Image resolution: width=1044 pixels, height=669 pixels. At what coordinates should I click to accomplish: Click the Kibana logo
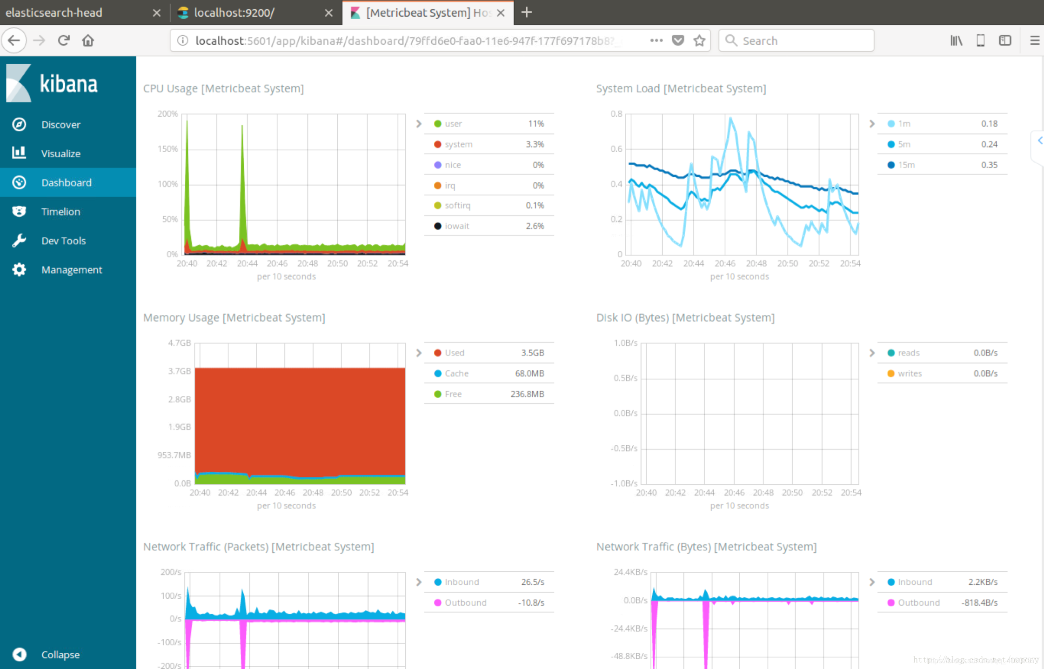coord(52,83)
